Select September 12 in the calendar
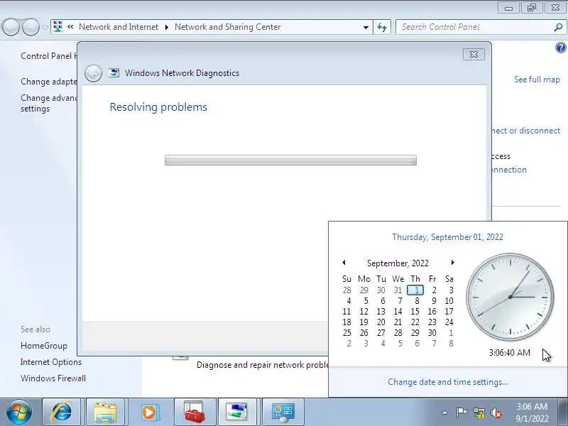 pos(364,312)
